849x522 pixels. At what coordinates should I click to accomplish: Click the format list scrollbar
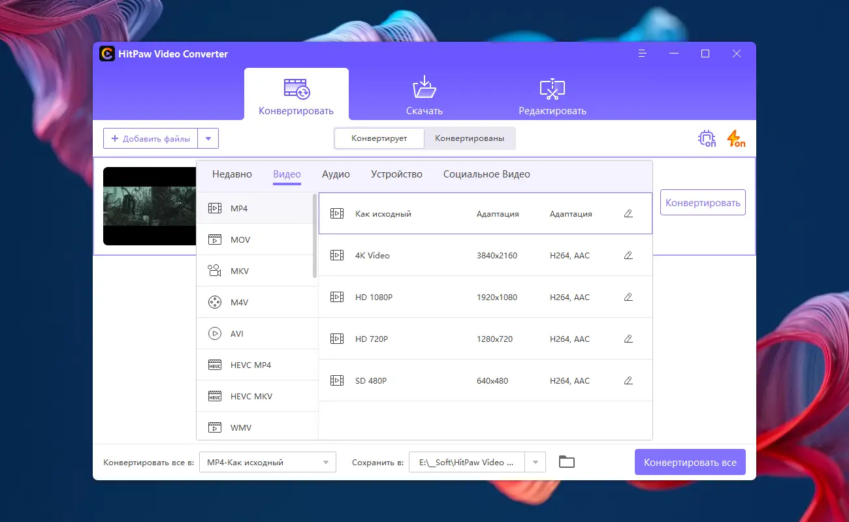[315, 236]
